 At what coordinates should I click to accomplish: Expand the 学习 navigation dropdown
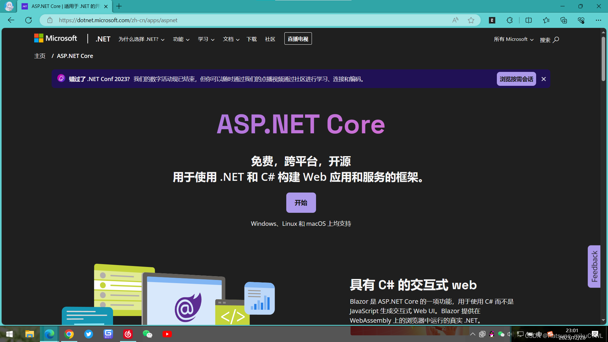(206, 39)
